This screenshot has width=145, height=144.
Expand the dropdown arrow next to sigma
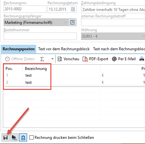tap(52, 59)
